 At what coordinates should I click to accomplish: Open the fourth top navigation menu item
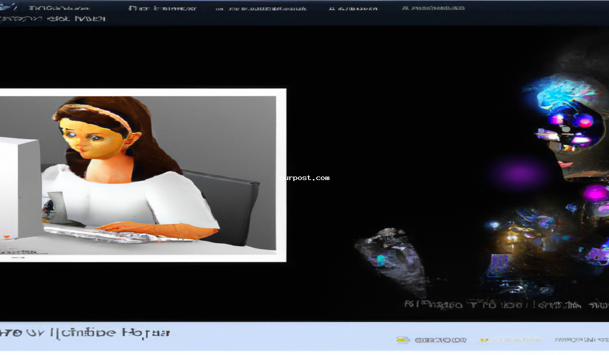click(x=353, y=9)
